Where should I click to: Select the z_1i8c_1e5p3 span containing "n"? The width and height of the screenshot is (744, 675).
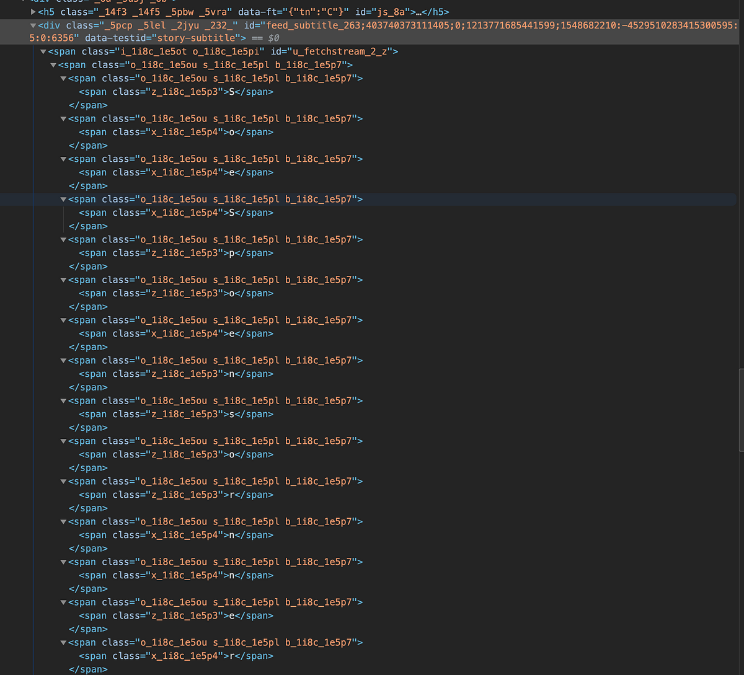176,374
